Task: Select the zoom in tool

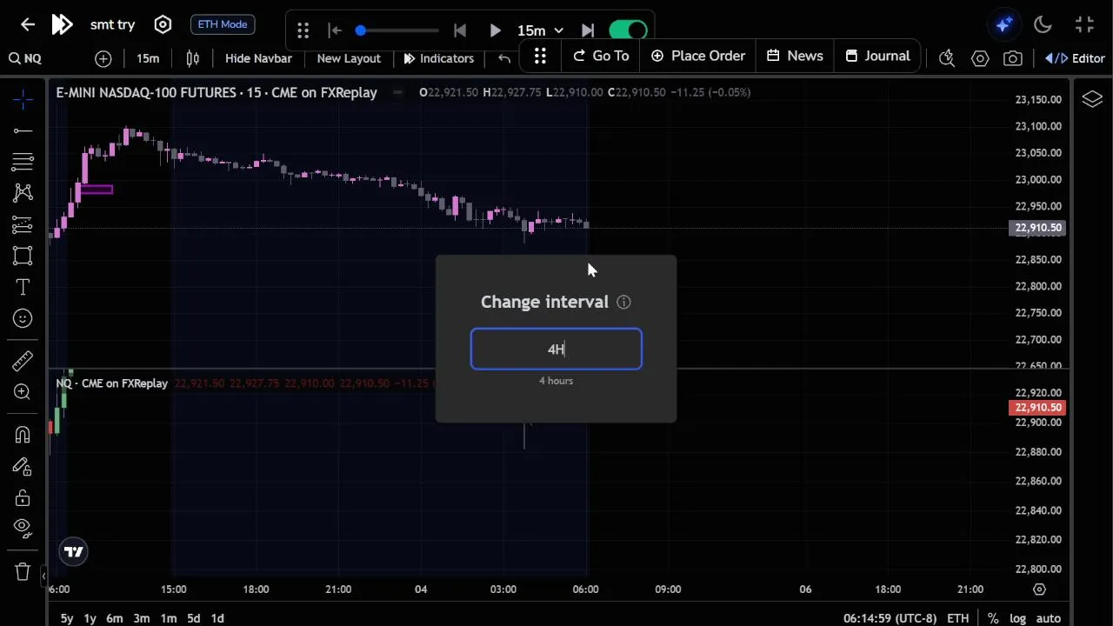Action: pyautogui.click(x=23, y=392)
